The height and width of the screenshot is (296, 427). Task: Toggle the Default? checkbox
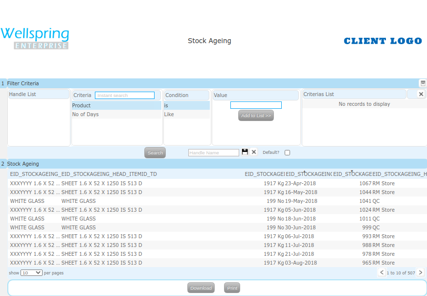pos(287,153)
